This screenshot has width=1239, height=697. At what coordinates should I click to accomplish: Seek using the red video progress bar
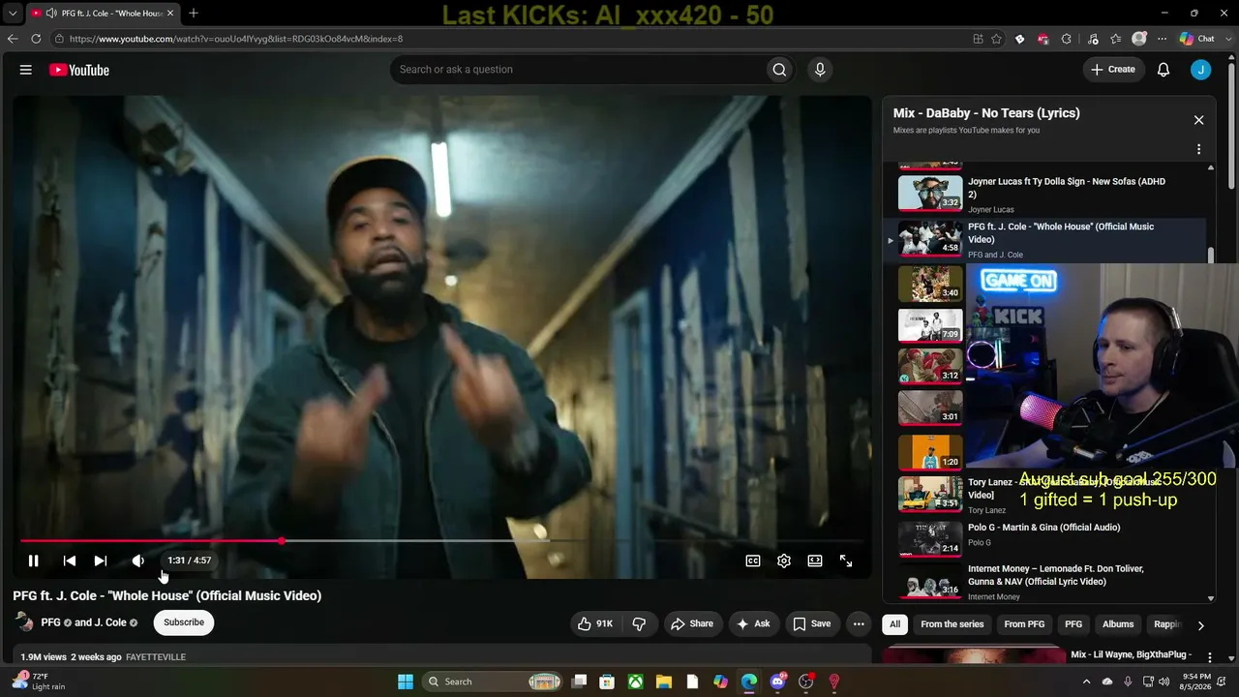tap(442, 541)
